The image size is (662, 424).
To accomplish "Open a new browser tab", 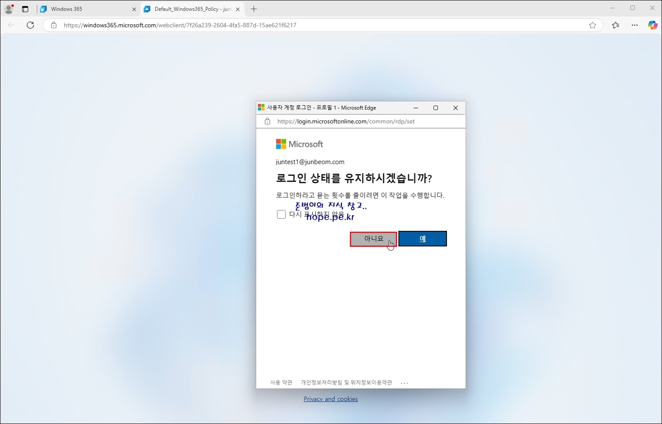I will pos(254,9).
